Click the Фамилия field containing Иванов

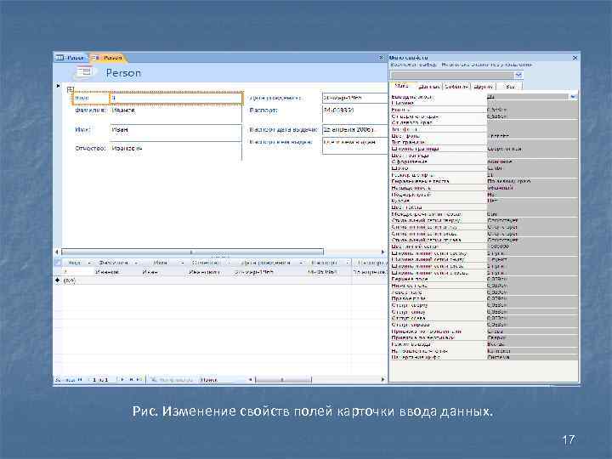(x=176, y=114)
